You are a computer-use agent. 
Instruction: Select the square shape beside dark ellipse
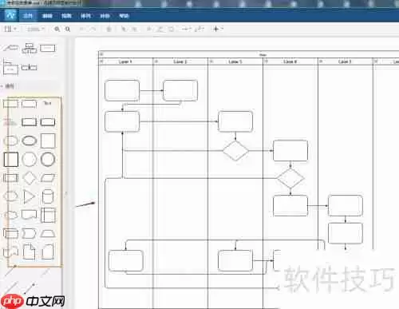pos(48,141)
